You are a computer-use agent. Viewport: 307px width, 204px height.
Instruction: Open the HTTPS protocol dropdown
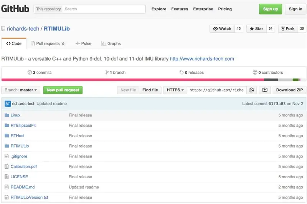pyautogui.click(x=175, y=90)
